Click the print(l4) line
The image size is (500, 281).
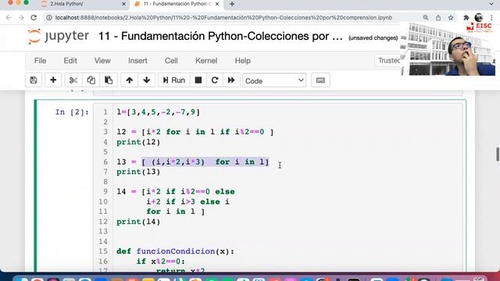pyautogui.click(x=138, y=222)
